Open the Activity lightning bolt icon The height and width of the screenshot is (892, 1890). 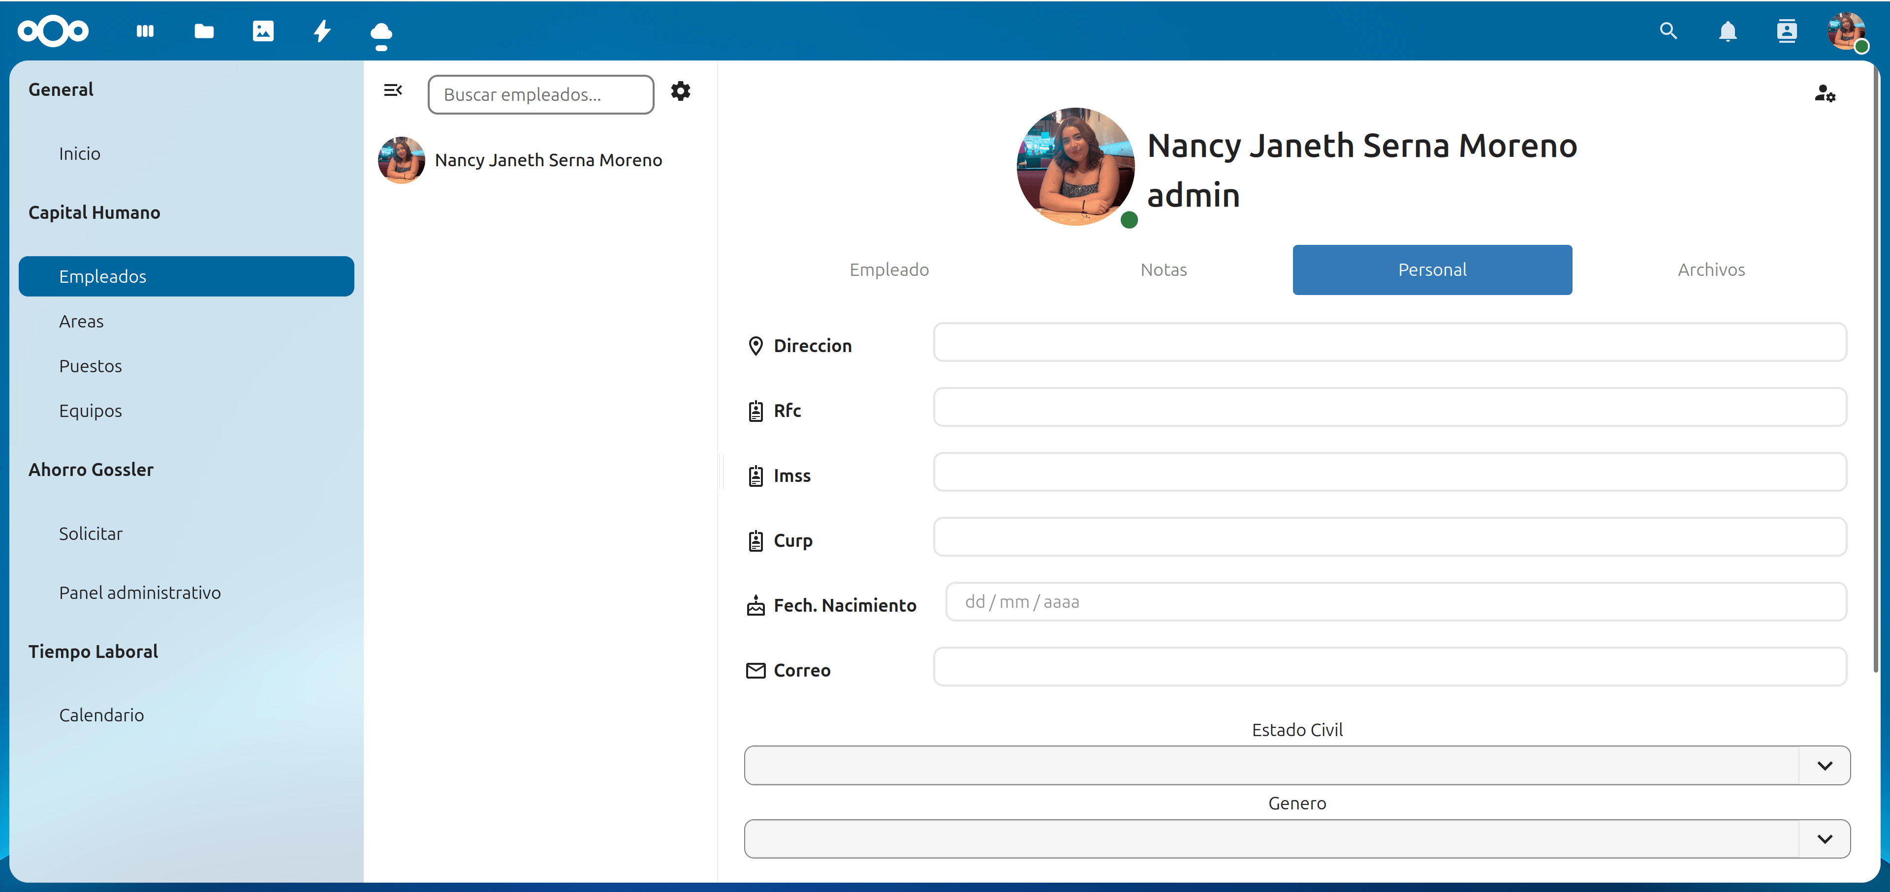pos(322,31)
